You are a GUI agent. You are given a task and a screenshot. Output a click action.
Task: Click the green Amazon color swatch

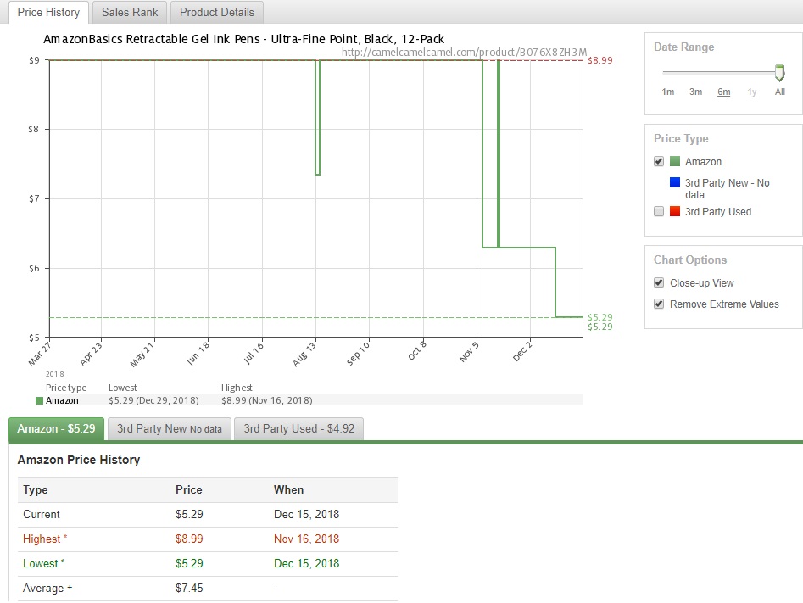click(675, 161)
